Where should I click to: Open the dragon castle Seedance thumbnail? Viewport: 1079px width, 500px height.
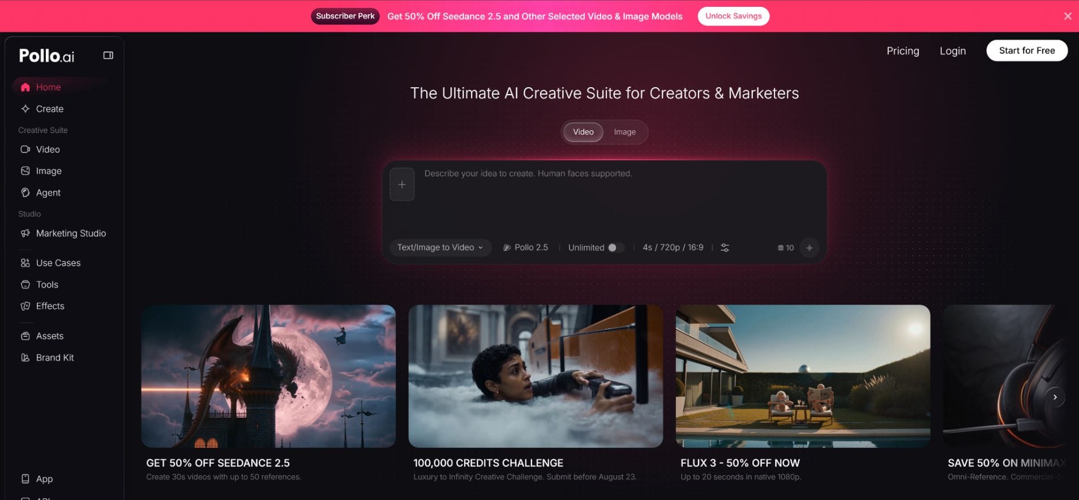pyautogui.click(x=268, y=376)
